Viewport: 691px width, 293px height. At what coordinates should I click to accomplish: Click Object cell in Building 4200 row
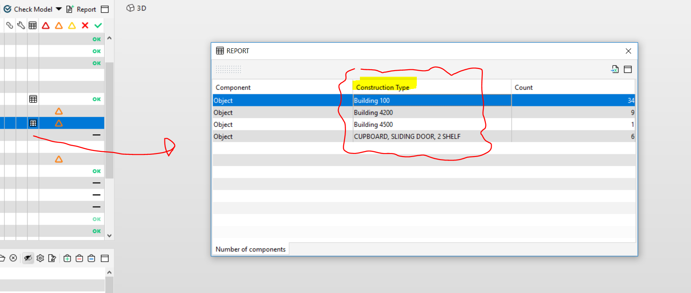pos(283,112)
